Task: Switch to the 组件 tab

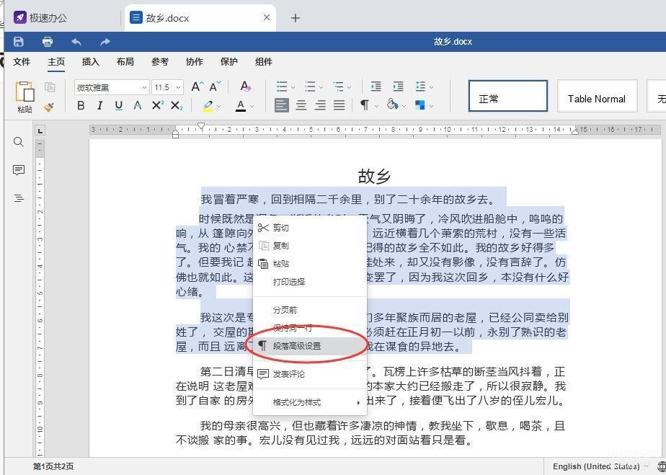Action: 264,62
